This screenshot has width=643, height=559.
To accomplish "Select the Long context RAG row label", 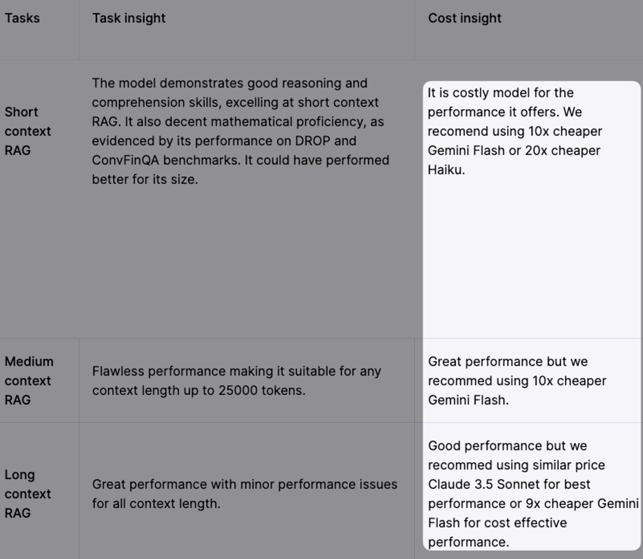I will [x=28, y=494].
